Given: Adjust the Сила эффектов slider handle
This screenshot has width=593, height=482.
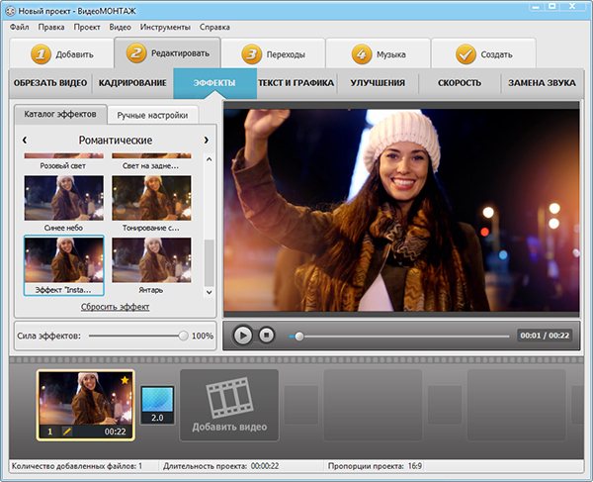Looking at the screenshot, I should (183, 336).
